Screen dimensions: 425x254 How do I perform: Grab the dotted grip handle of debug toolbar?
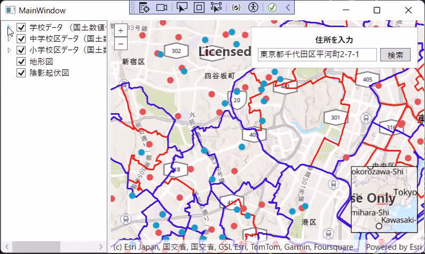coord(133,7)
